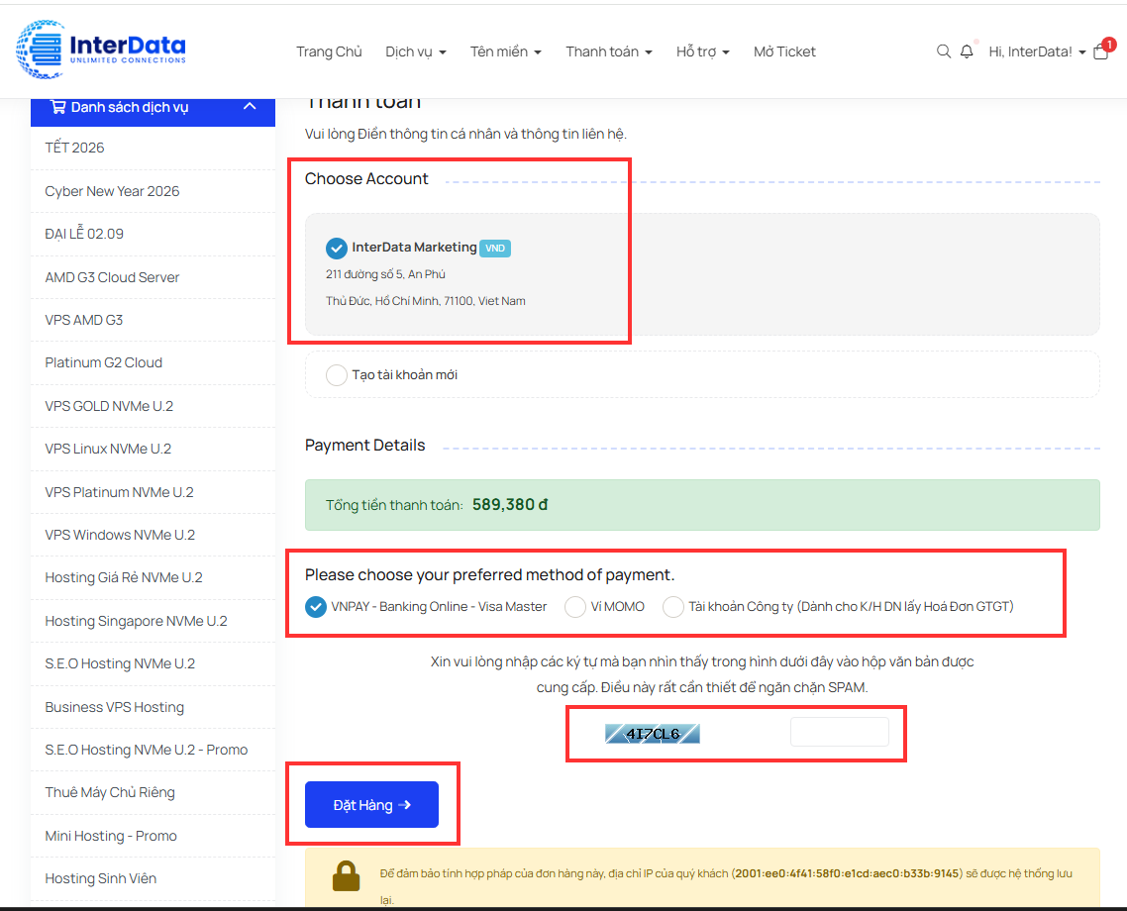Open the search magnifier icon
Image resolution: width=1127 pixels, height=911 pixels.
(943, 51)
